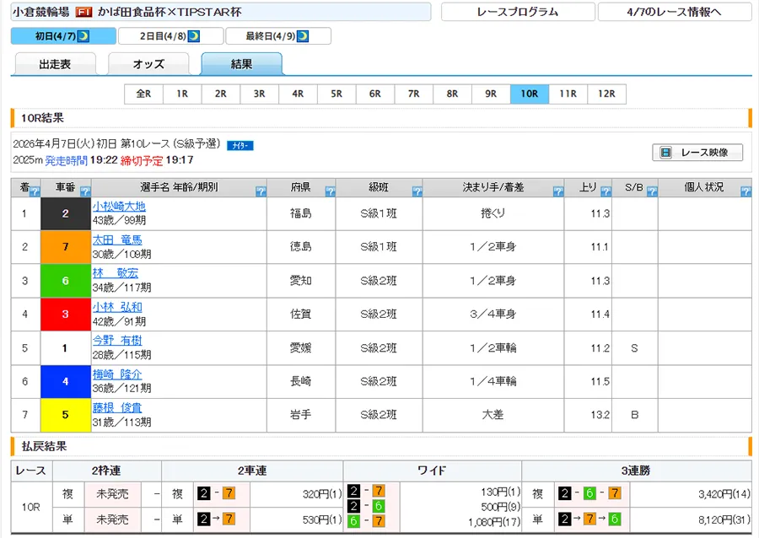
Task: Open help icon for 決まり手/着差 column
Action: click(557, 192)
